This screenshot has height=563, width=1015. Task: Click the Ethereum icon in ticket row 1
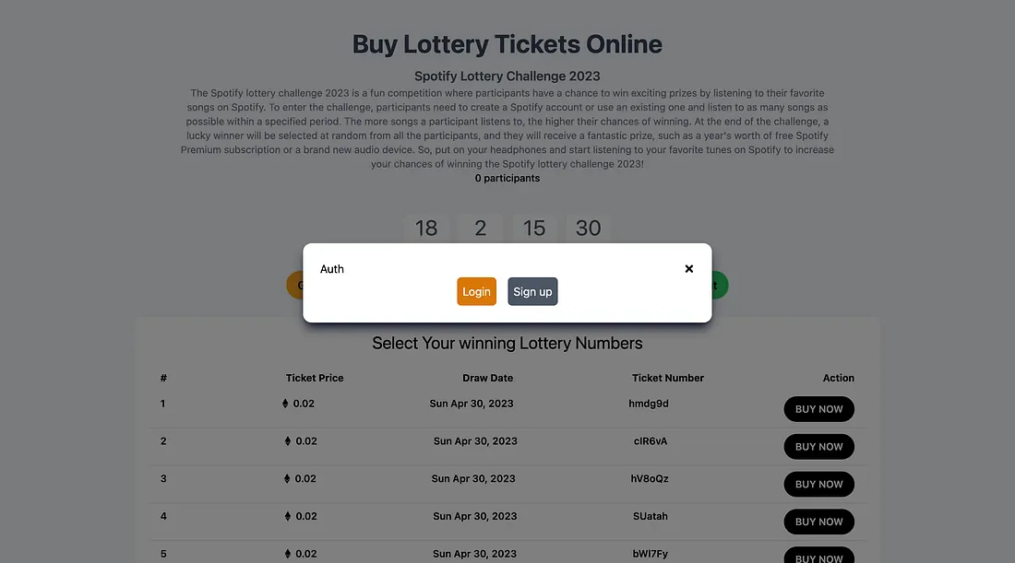coord(285,404)
